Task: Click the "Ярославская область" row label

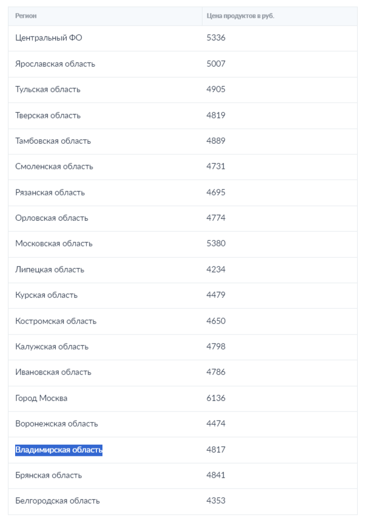Action: [x=55, y=64]
